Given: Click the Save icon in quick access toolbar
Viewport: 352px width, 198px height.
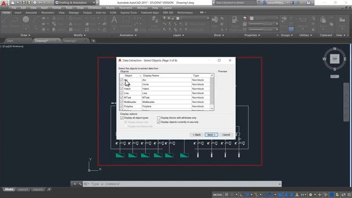Looking at the screenshot, I should click(24, 3).
